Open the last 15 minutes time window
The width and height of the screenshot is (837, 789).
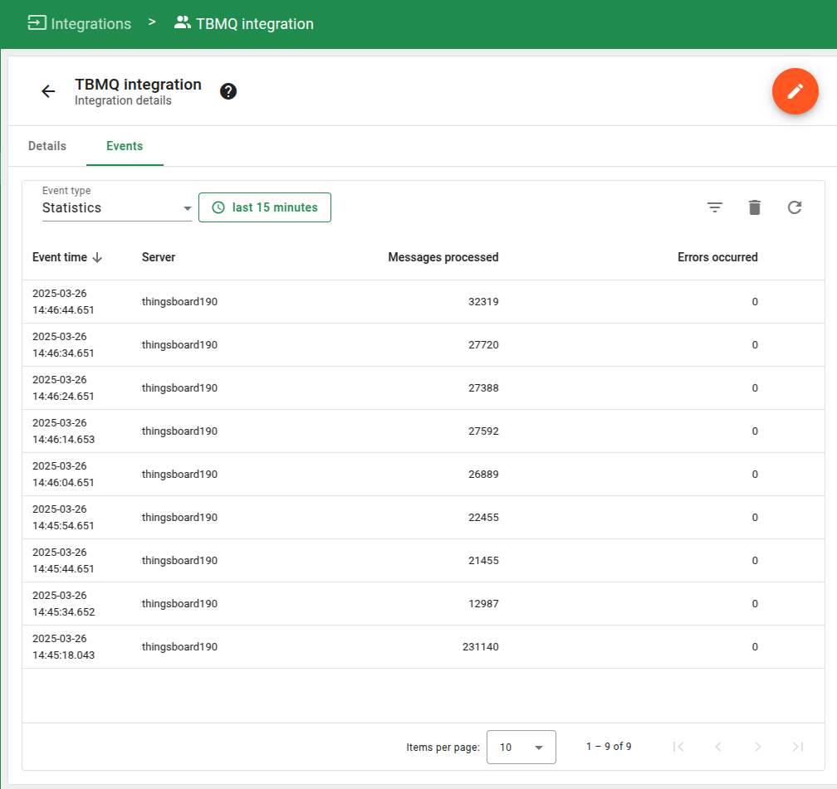265,207
